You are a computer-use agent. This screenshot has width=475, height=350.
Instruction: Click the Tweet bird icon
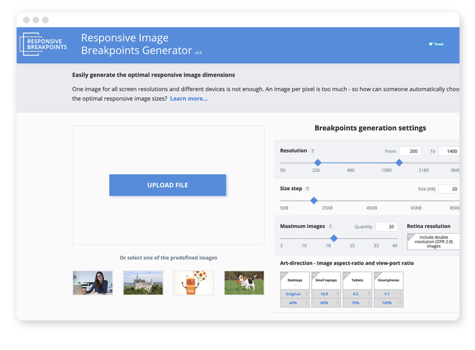pos(431,44)
